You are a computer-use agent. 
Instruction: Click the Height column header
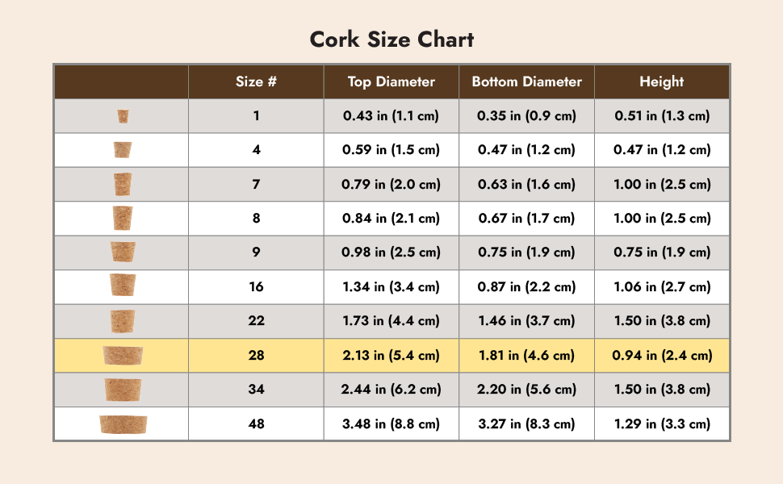[x=662, y=81]
